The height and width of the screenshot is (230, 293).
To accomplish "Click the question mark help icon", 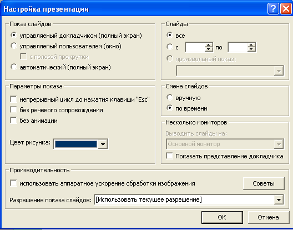I will [x=273, y=8].
